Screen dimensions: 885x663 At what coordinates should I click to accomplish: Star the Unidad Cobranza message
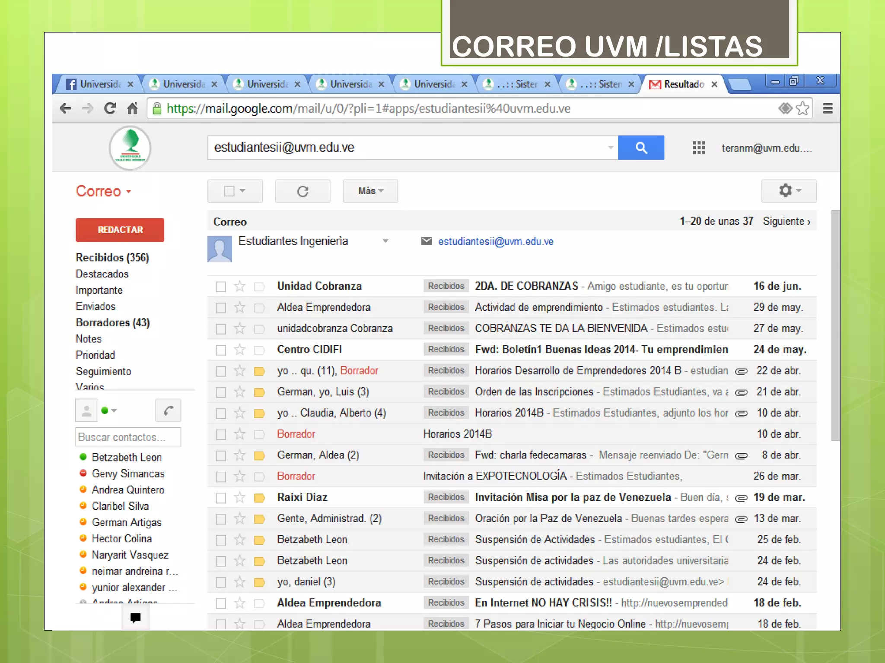tap(240, 286)
